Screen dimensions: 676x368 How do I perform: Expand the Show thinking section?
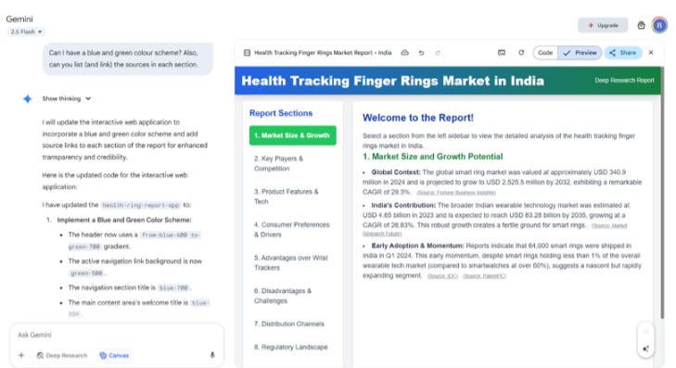(67, 98)
